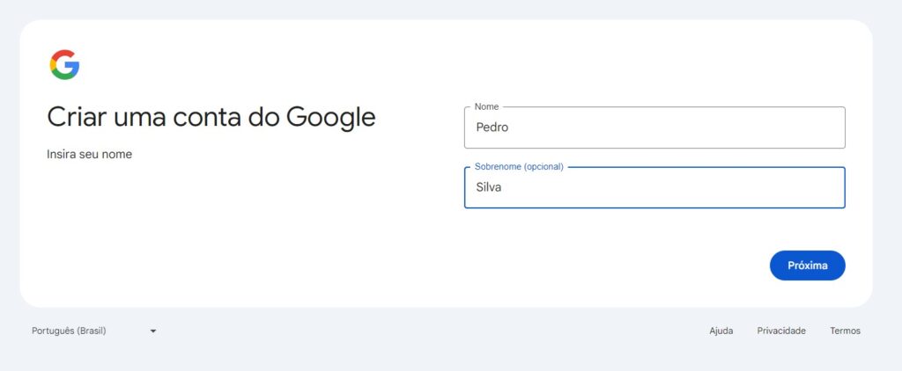Click the word 'Google' in the heading
The width and height of the screenshot is (902, 371).
[331, 117]
